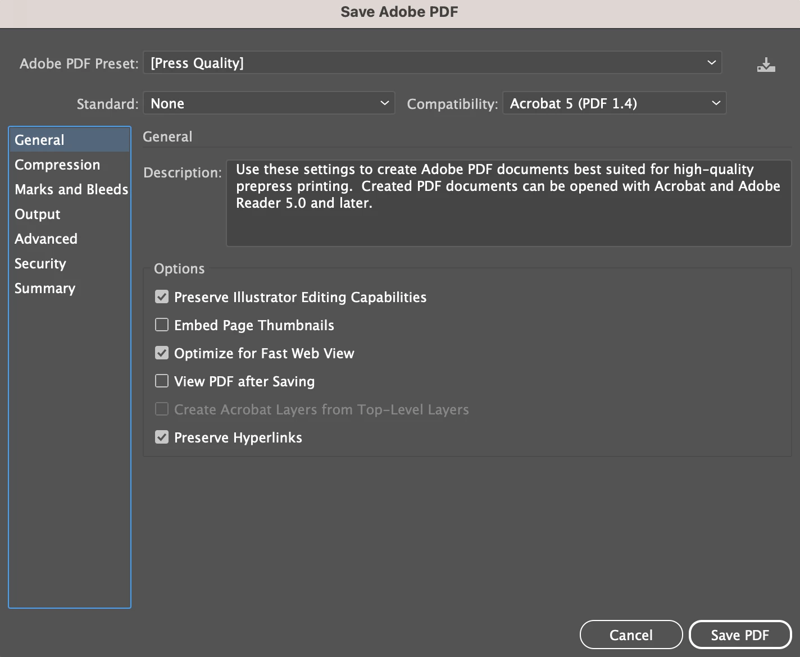Select the General category in sidebar
Viewport: 800px width, 657px height.
[x=70, y=140]
